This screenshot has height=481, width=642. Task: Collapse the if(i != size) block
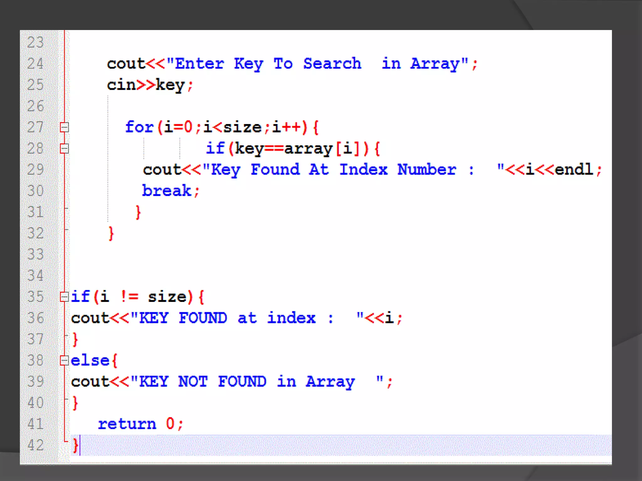click(64, 297)
